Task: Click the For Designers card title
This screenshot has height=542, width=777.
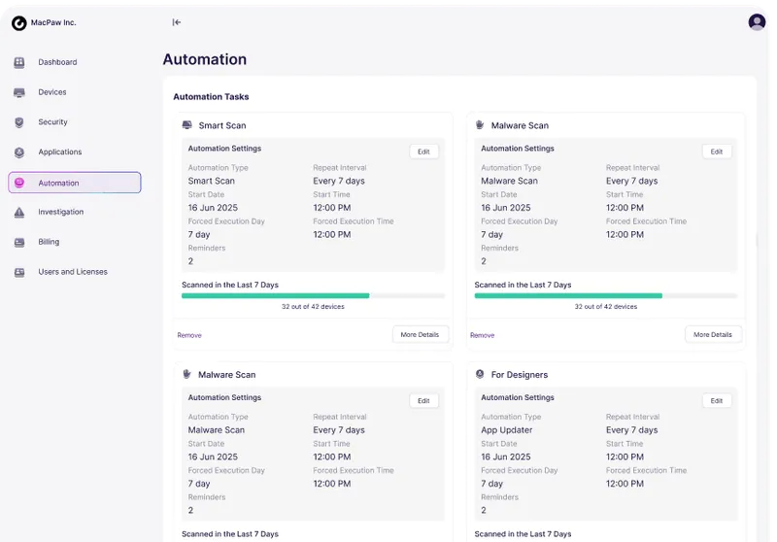Action: pos(520,375)
